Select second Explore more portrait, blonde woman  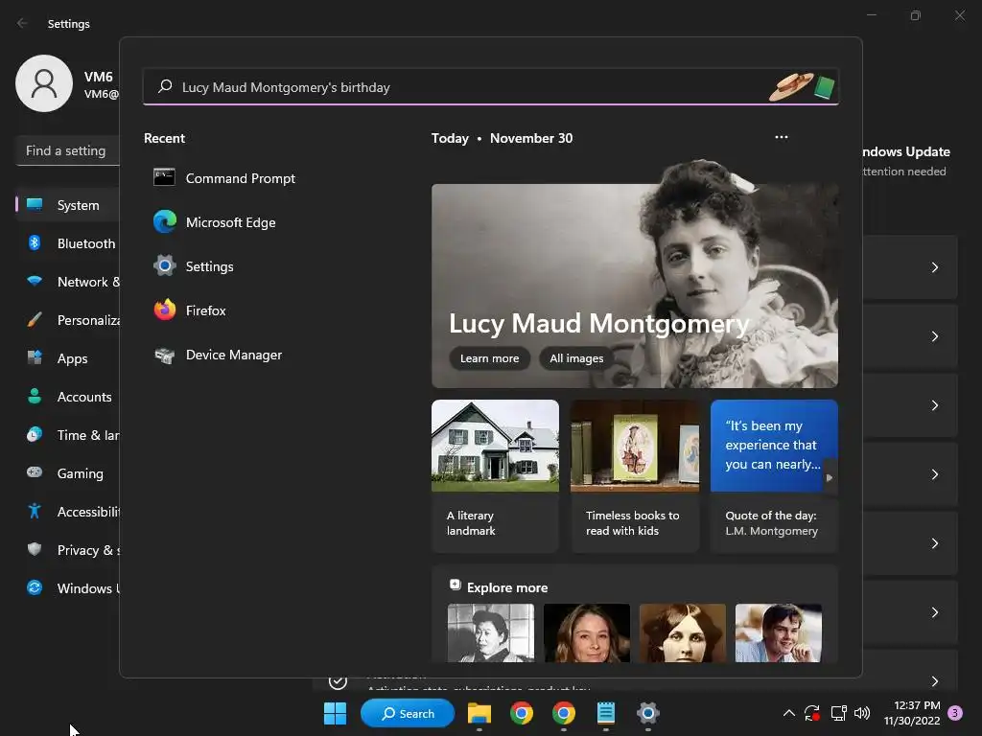coord(587,632)
